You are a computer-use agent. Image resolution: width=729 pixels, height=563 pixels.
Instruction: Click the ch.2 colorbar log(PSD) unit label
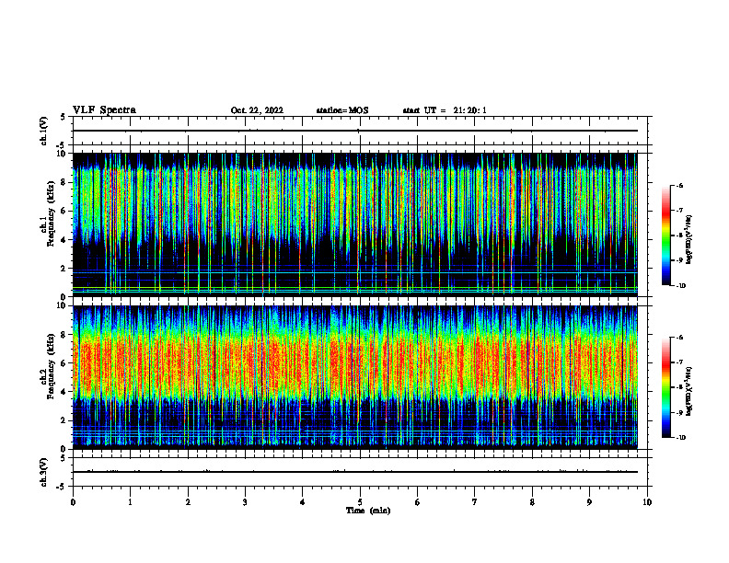coord(689,390)
